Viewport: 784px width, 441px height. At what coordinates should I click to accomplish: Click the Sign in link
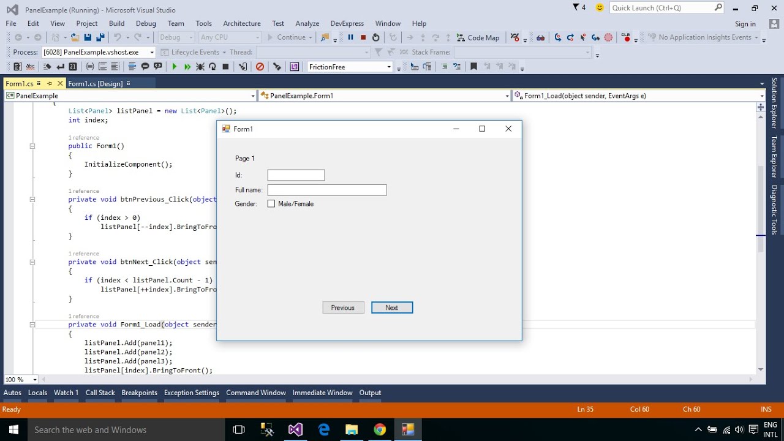[x=745, y=24]
